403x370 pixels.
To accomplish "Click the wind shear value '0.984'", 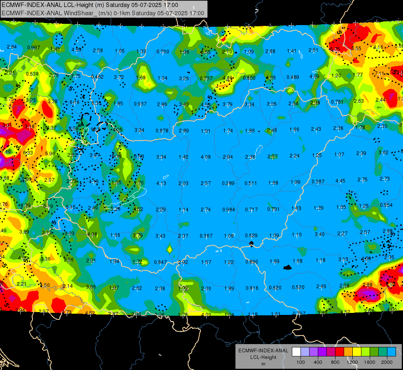I will 229,210.
